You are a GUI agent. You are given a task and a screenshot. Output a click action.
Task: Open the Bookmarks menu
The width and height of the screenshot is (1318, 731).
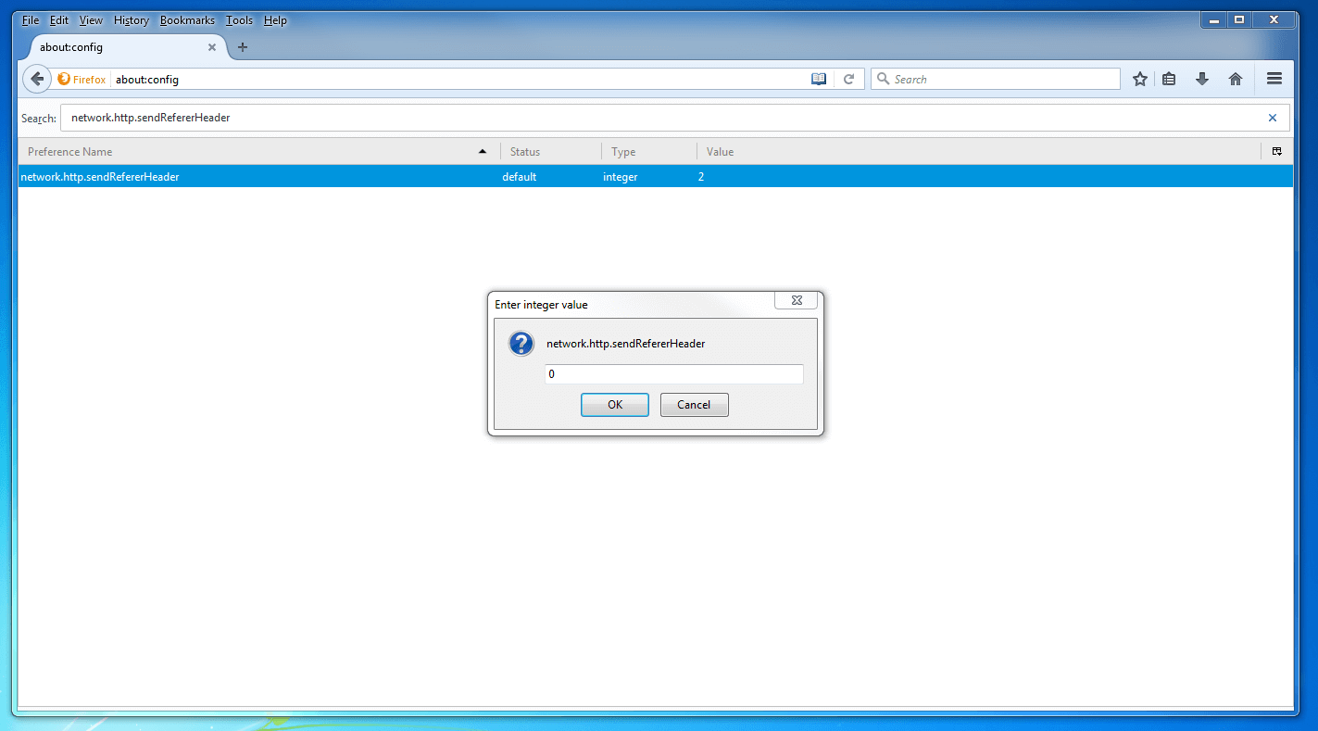click(x=186, y=20)
